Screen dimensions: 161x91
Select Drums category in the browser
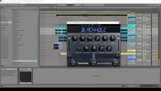point(4,19)
